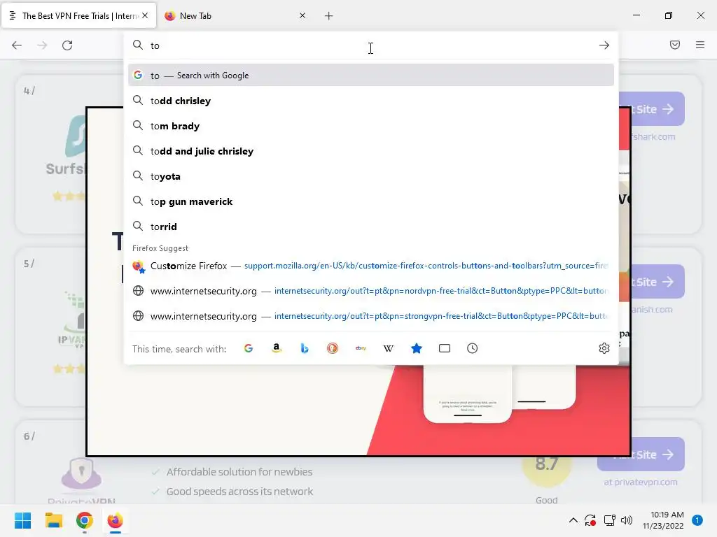
Task: Open the Windows Start menu
Action: [x=22, y=520]
